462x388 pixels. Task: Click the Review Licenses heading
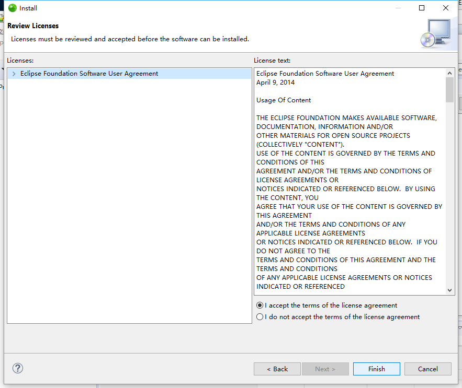[x=33, y=26]
